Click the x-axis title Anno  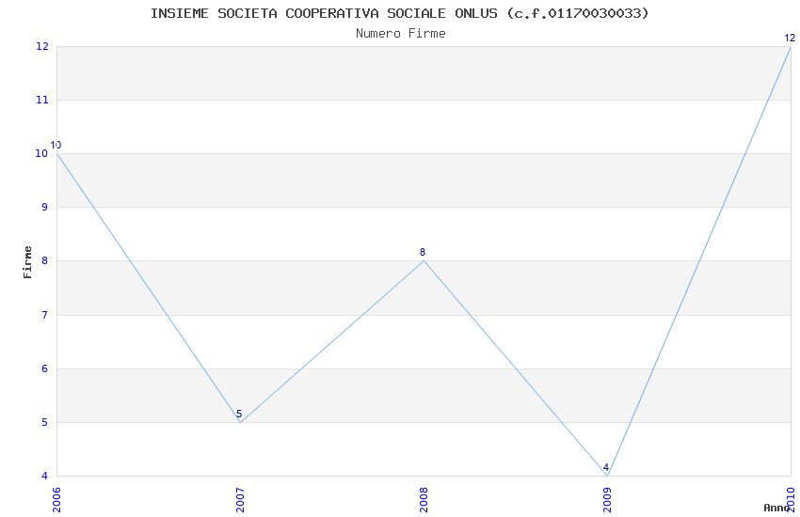776,508
